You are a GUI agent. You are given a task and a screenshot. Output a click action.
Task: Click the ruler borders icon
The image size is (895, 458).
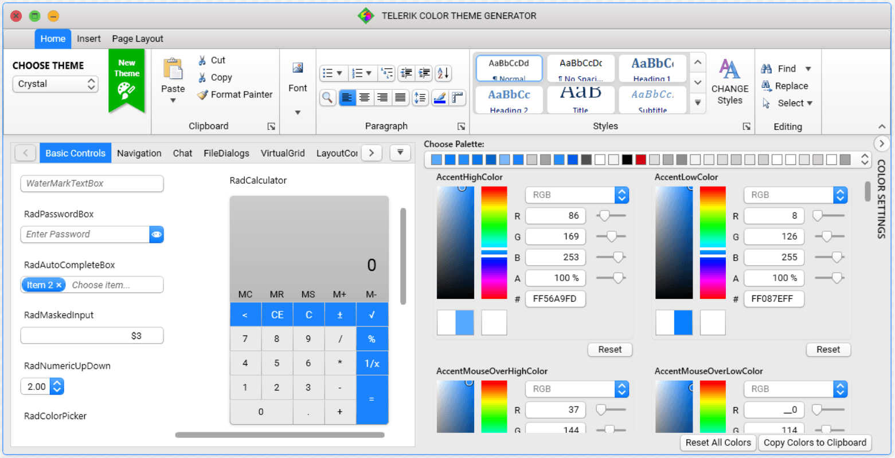(458, 98)
